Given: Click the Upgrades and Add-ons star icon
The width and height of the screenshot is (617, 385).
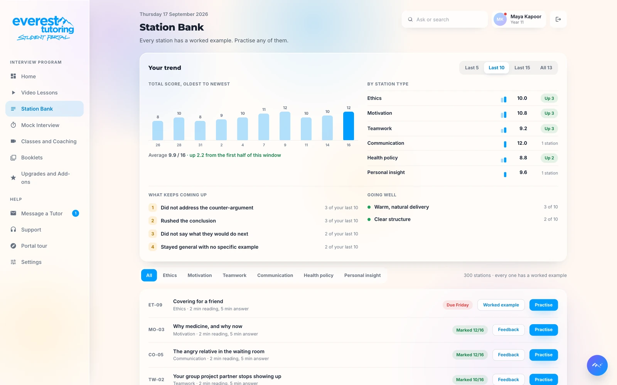Looking at the screenshot, I should (13, 178).
